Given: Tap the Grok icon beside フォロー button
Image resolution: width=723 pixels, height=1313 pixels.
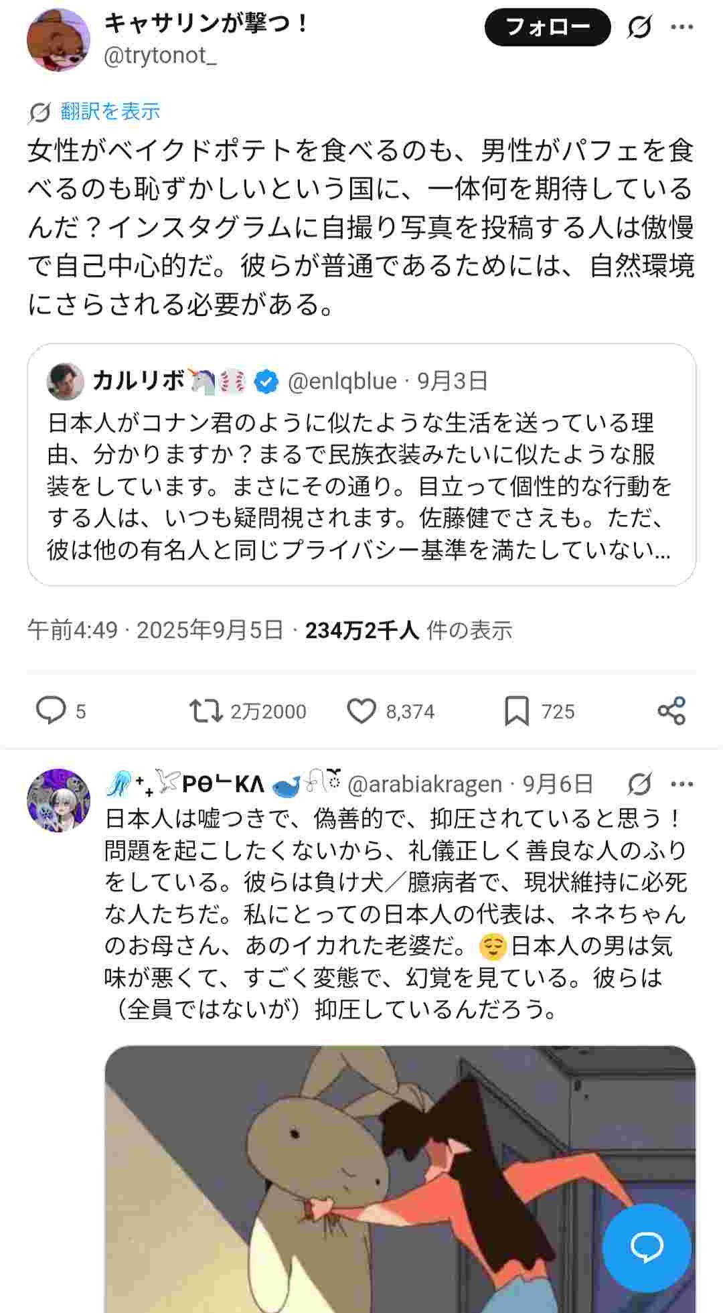Looking at the screenshot, I should (640, 27).
